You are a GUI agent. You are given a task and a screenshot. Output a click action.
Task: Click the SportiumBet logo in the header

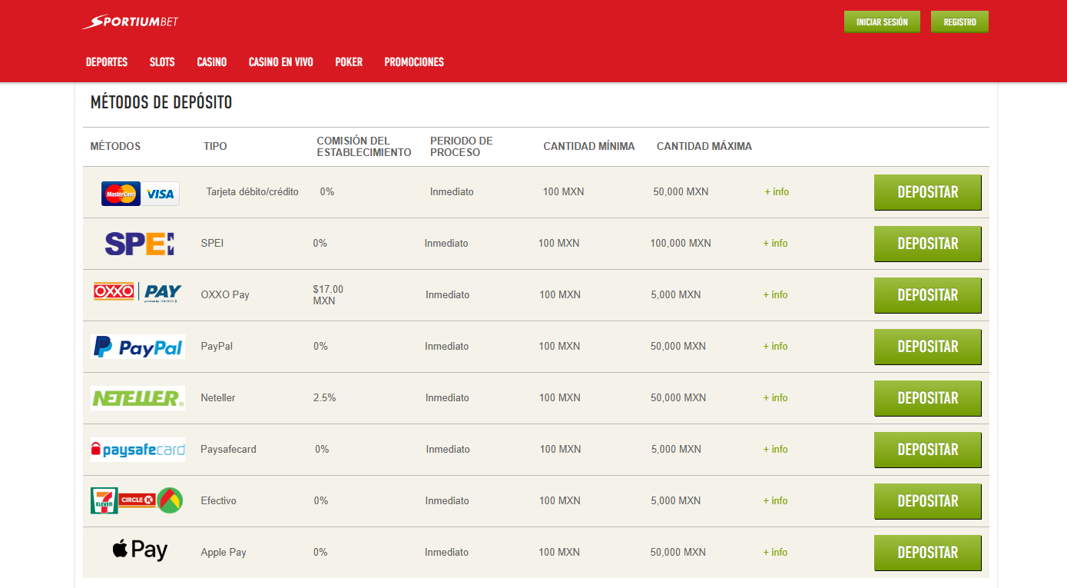(x=128, y=22)
